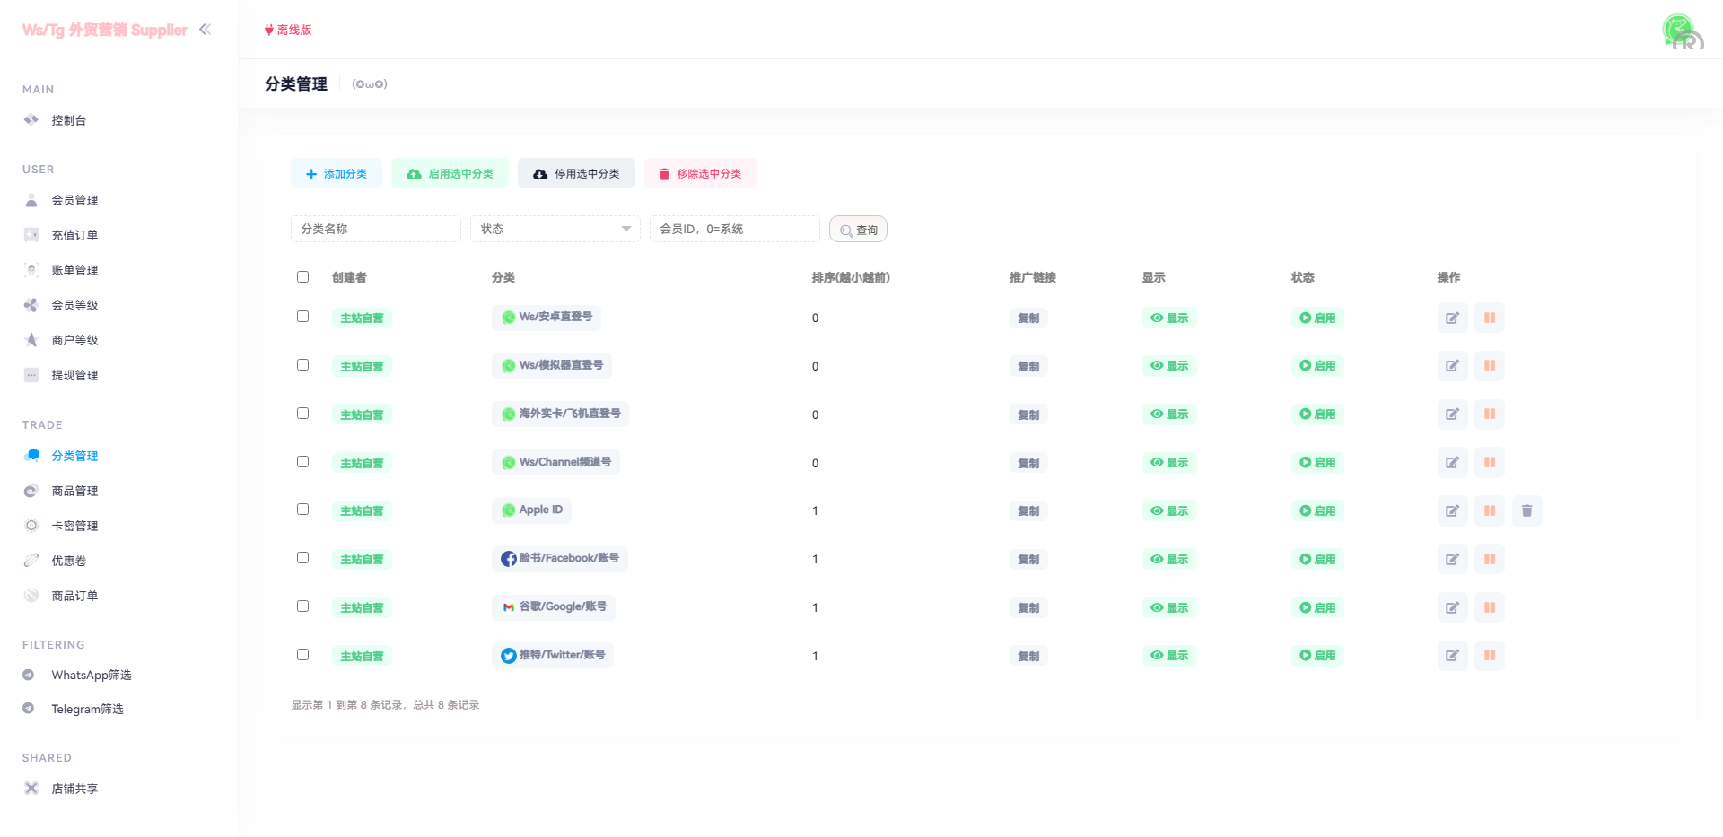The height and width of the screenshot is (837, 1723).
Task: Disable the 推特/Twitter/账号 enabled status
Action: click(x=1316, y=655)
